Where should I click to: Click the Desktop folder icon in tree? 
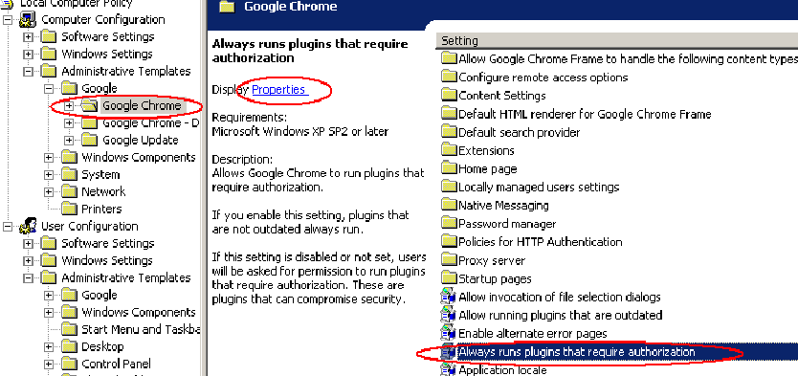(69, 346)
